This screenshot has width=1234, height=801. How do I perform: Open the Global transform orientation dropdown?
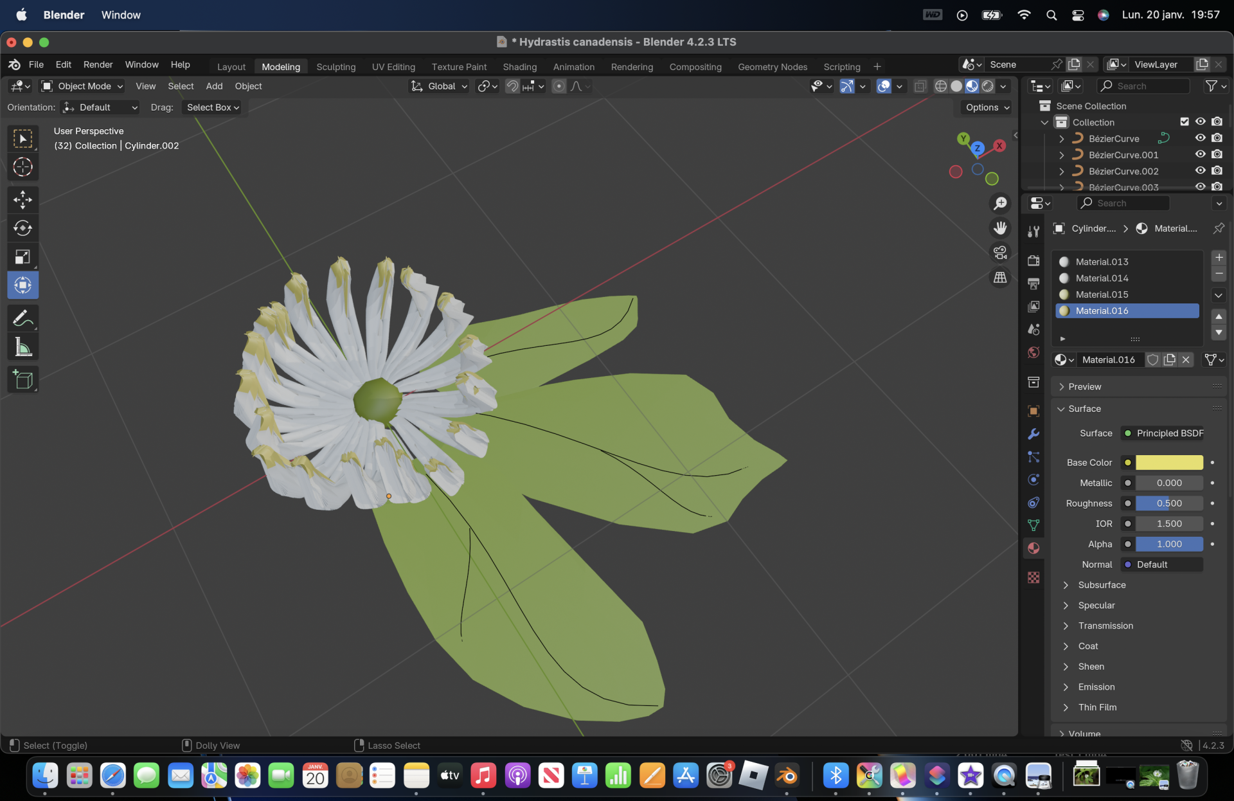point(440,86)
